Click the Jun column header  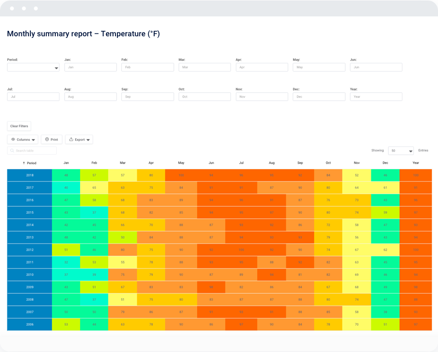[x=211, y=163]
